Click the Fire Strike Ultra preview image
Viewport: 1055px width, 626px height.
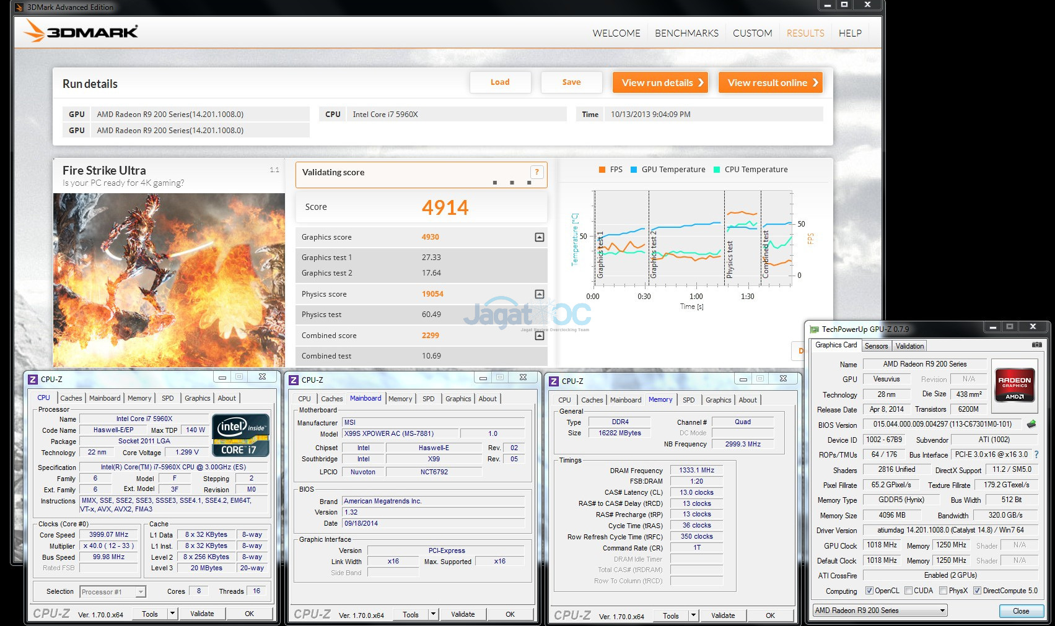tap(169, 280)
